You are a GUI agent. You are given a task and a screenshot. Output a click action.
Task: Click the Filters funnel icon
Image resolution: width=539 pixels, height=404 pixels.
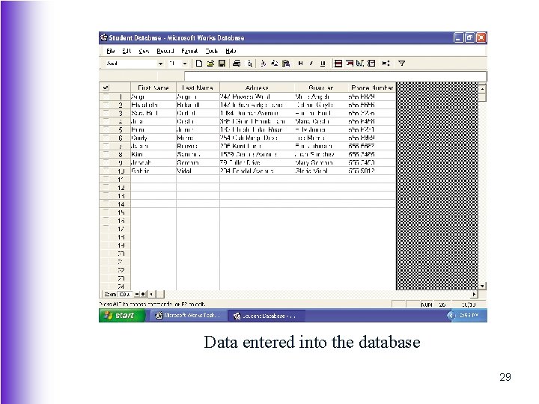click(x=401, y=63)
